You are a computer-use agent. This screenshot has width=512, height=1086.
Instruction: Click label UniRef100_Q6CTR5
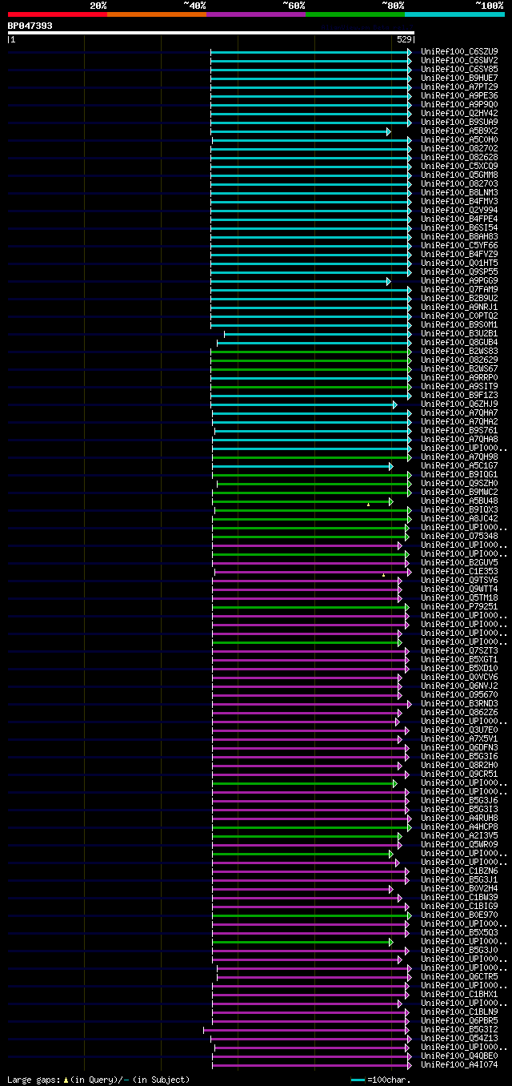459,976
